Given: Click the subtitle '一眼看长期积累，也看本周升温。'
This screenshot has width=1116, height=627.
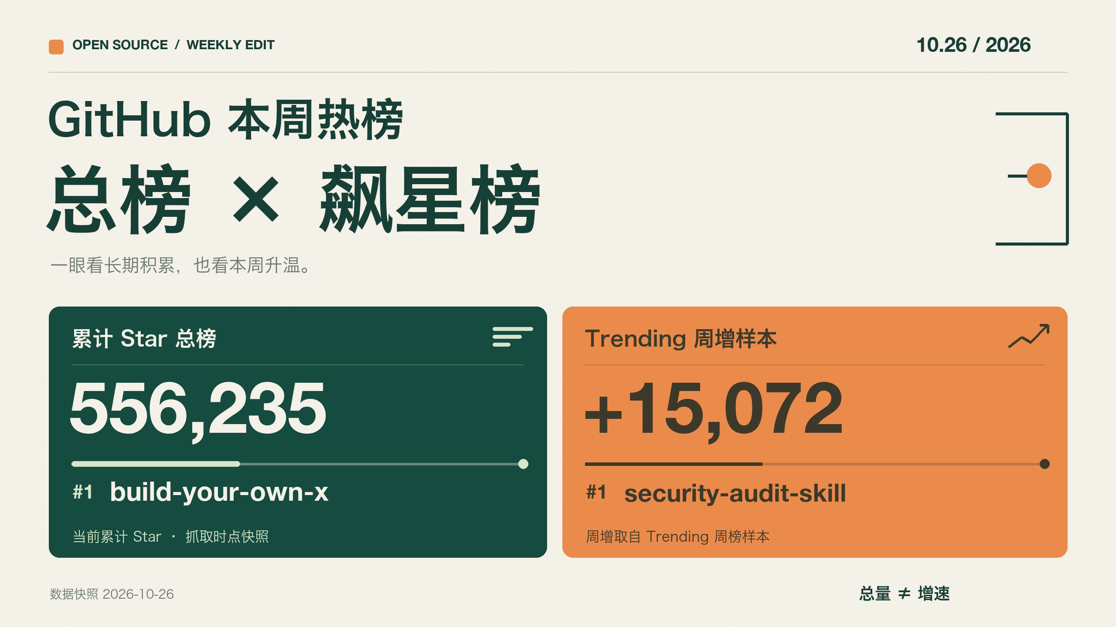Looking at the screenshot, I should tap(180, 265).
